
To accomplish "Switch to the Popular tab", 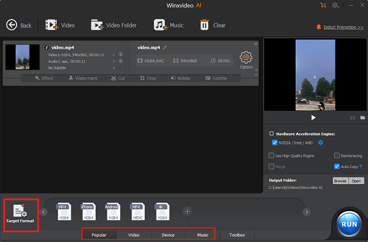I will [x=99, y=235].
